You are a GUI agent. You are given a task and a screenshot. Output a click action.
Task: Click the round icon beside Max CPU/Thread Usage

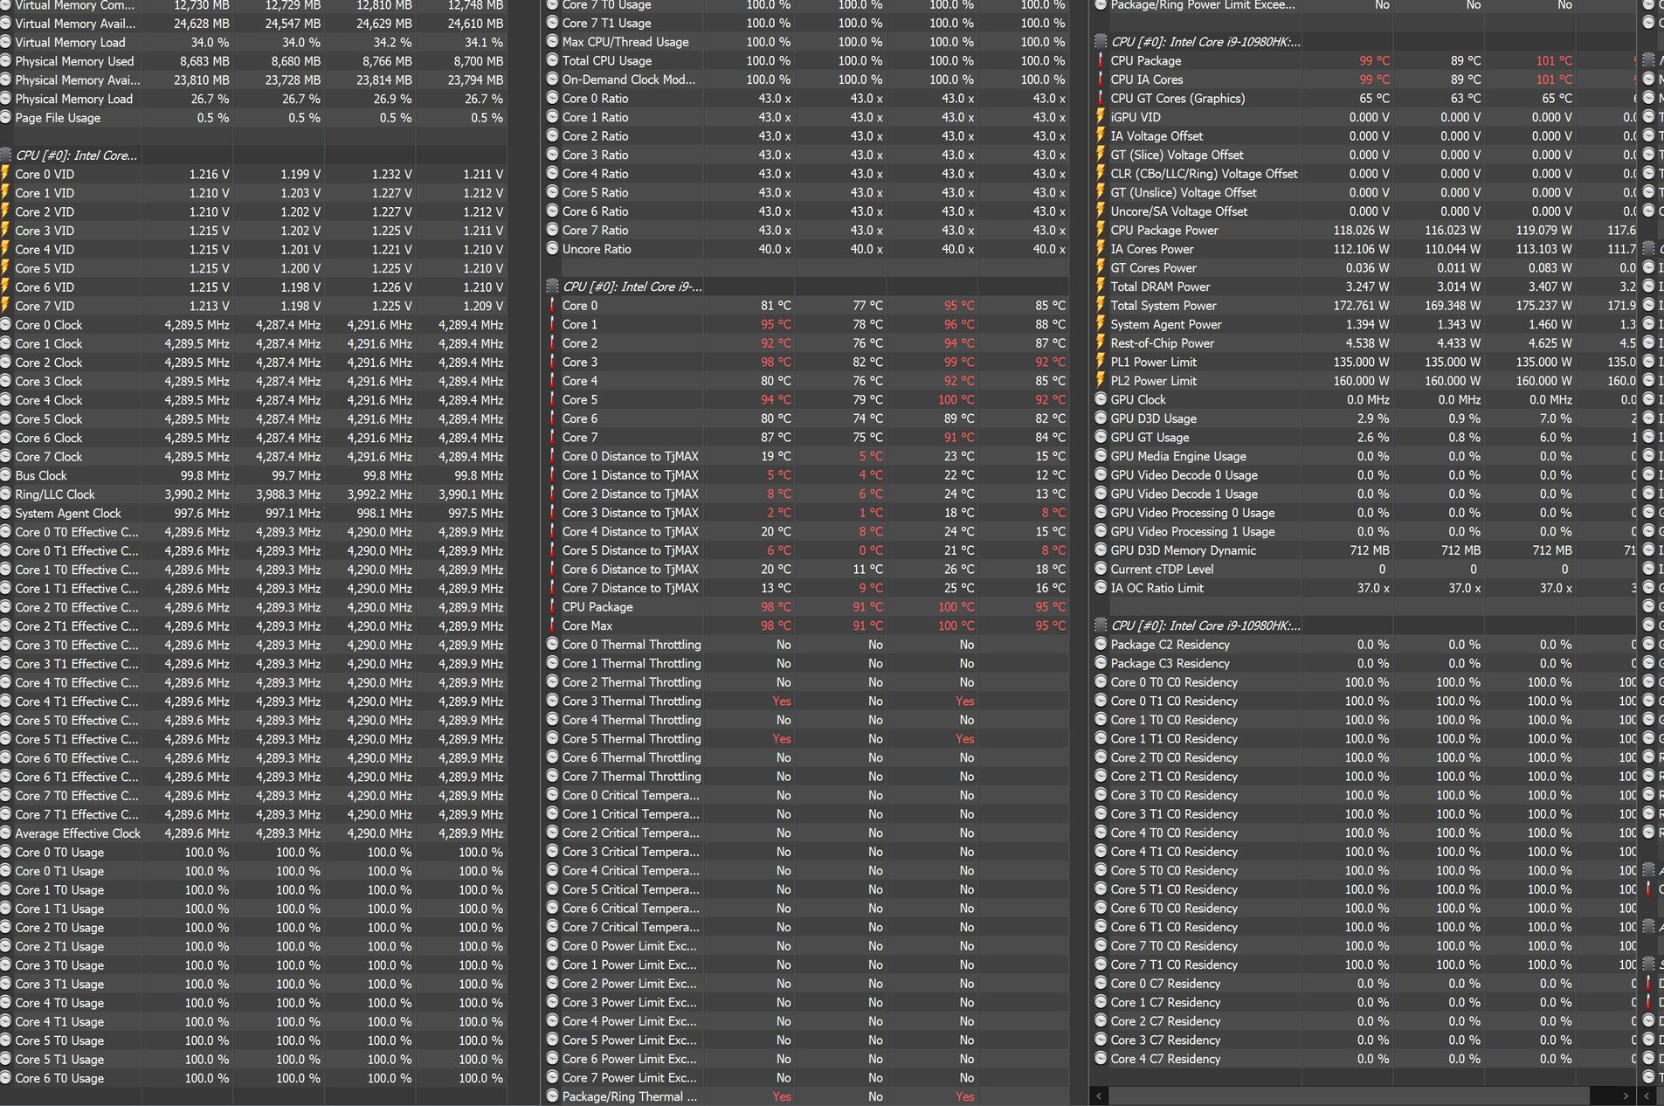pos(552,42)
